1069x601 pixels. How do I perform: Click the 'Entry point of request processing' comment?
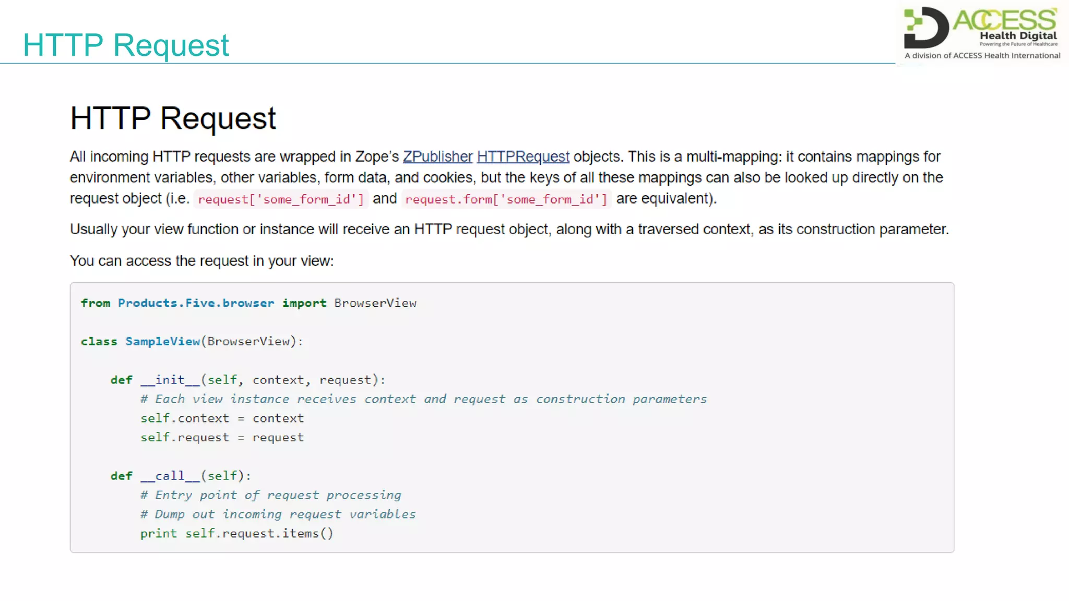(271, 495)
